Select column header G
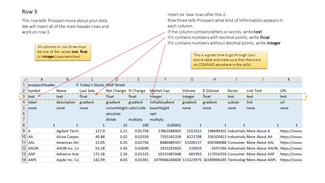This screenshot has height=183, width=325. 192,79
